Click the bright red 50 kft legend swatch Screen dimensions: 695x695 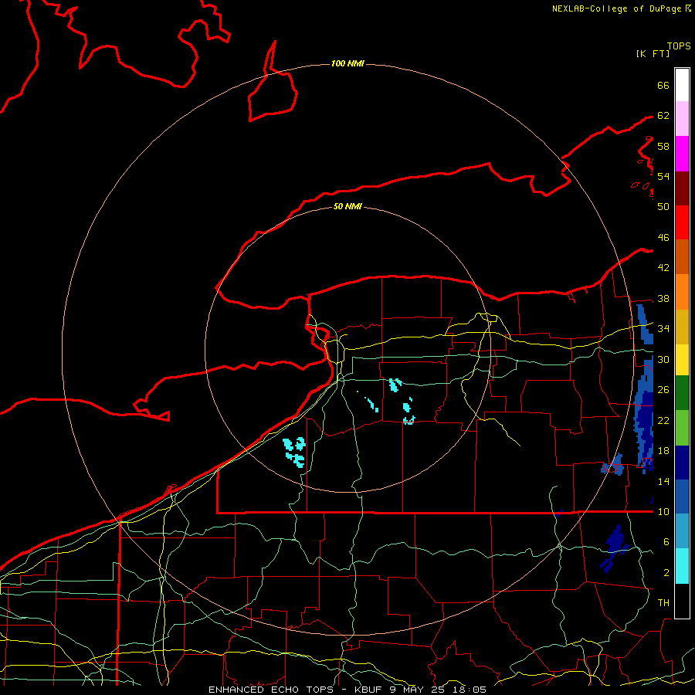click(682, 222)
